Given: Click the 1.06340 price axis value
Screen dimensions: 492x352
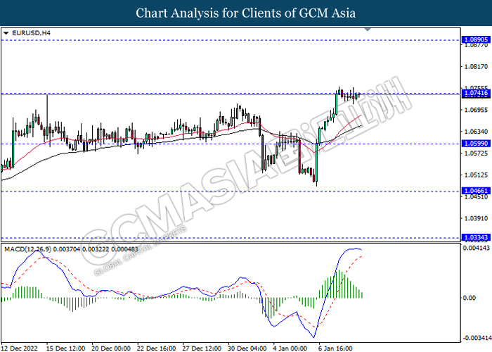Looking at the screenshot, I should point(476,132).
